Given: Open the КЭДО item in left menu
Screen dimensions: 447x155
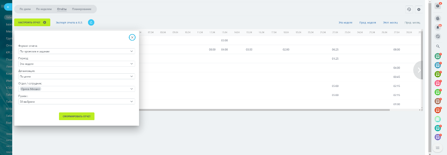Looking at the screenshot, I should tap(9, 87).
